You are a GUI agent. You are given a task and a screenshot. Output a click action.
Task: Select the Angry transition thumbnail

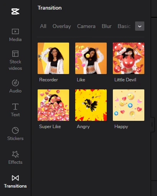91,105
